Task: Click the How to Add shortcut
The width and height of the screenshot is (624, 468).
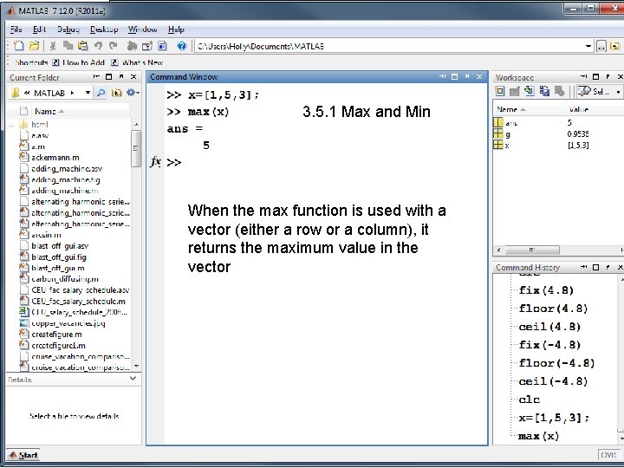Action: tap(79, 62)
